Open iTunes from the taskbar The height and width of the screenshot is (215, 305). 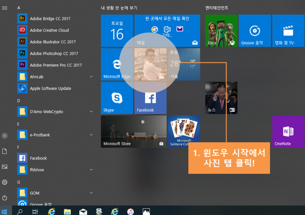(130, 212)
